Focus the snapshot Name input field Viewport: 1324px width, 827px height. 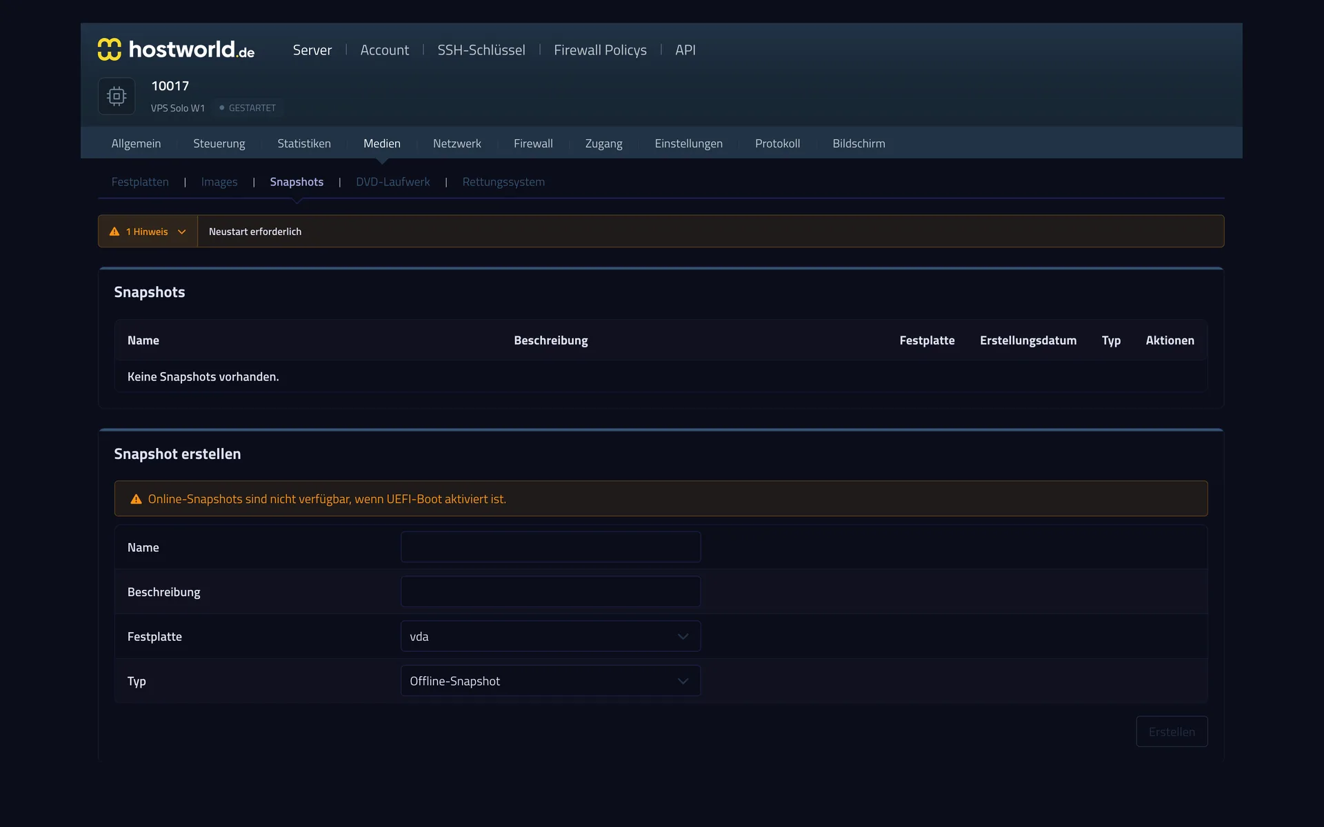pos(550,547)
